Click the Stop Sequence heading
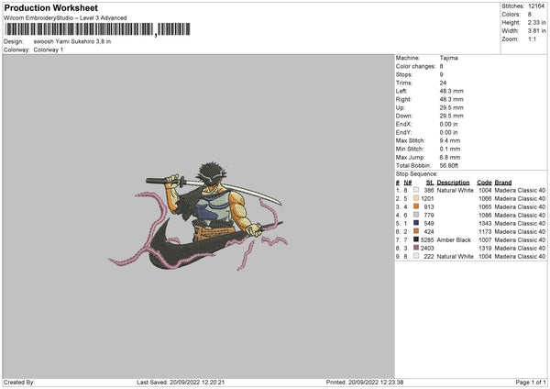 (x=416, y=173)
